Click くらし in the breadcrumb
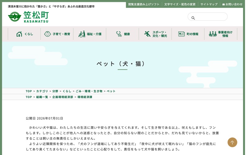This screenshot has width=248, height=155. point(67,91)
